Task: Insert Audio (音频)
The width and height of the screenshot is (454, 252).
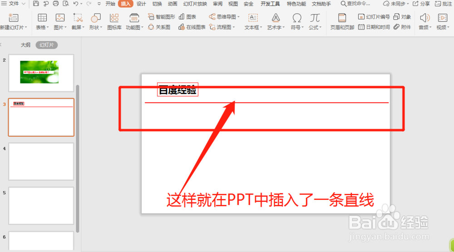Action: pos(425,22)
